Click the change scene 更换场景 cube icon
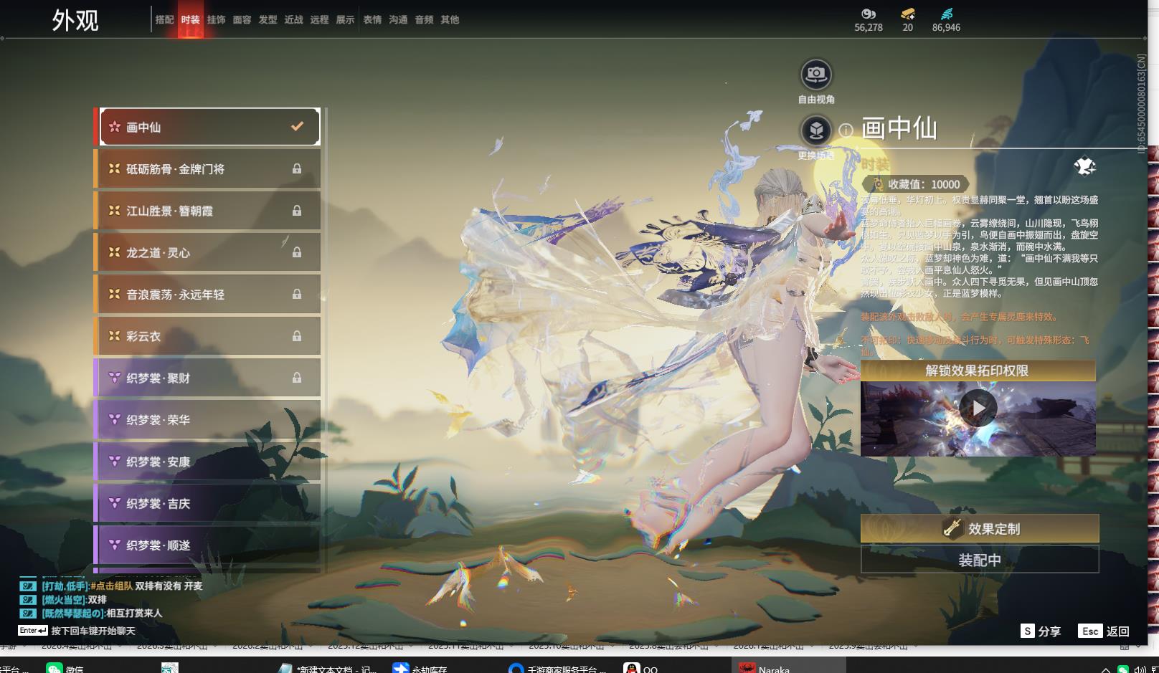Image resolution: width=1159 pixels, height=673 pixels. pos(815,130)
